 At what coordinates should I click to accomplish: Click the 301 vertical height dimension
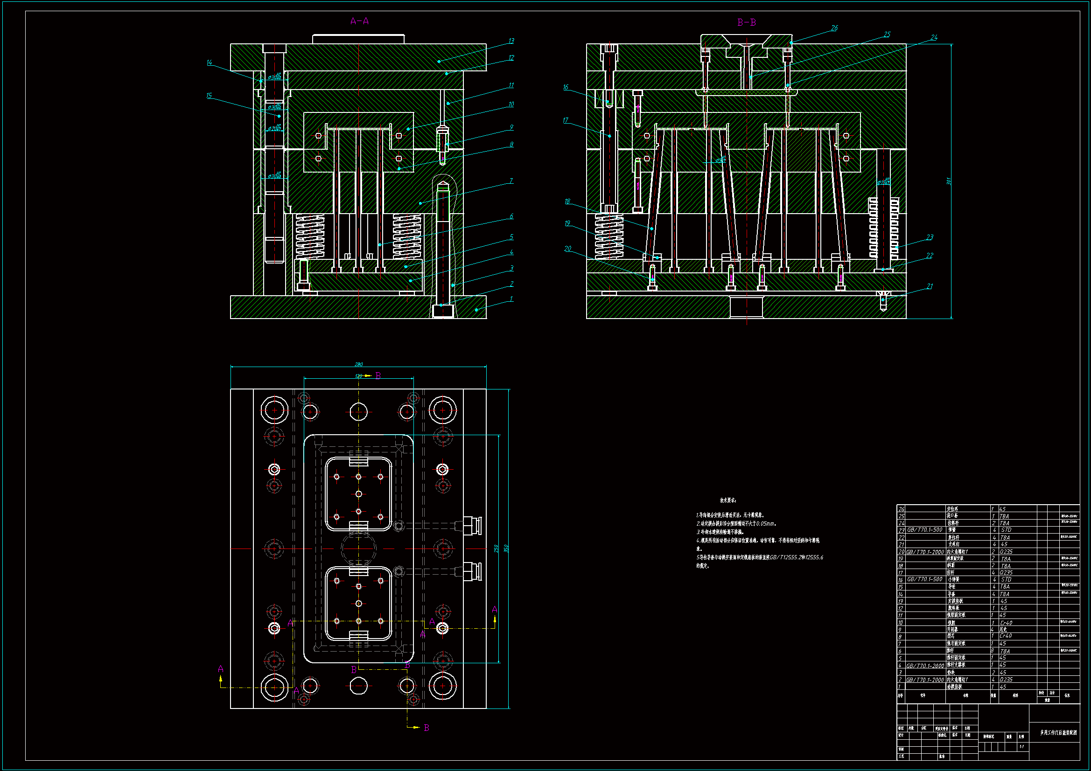point(949,181)
